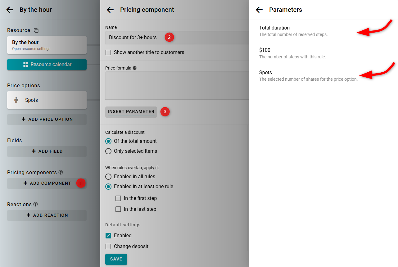Image resolution: width=398 pixels, height=267 pixels.
Task: Check Show another title to customers
Action: point(108,52)
